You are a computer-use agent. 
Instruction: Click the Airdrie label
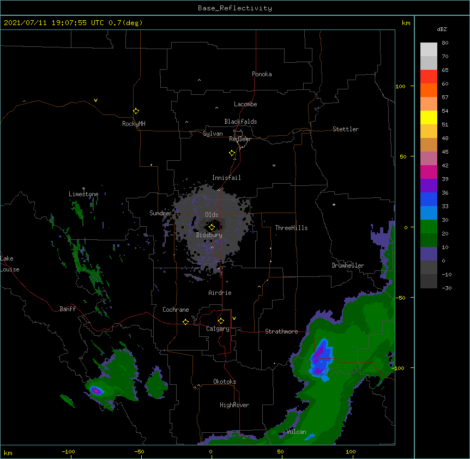pos(220,293)
